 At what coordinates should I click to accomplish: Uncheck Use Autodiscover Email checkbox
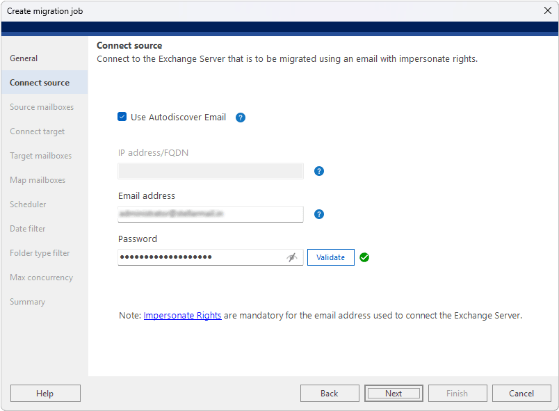click(122, 117)
